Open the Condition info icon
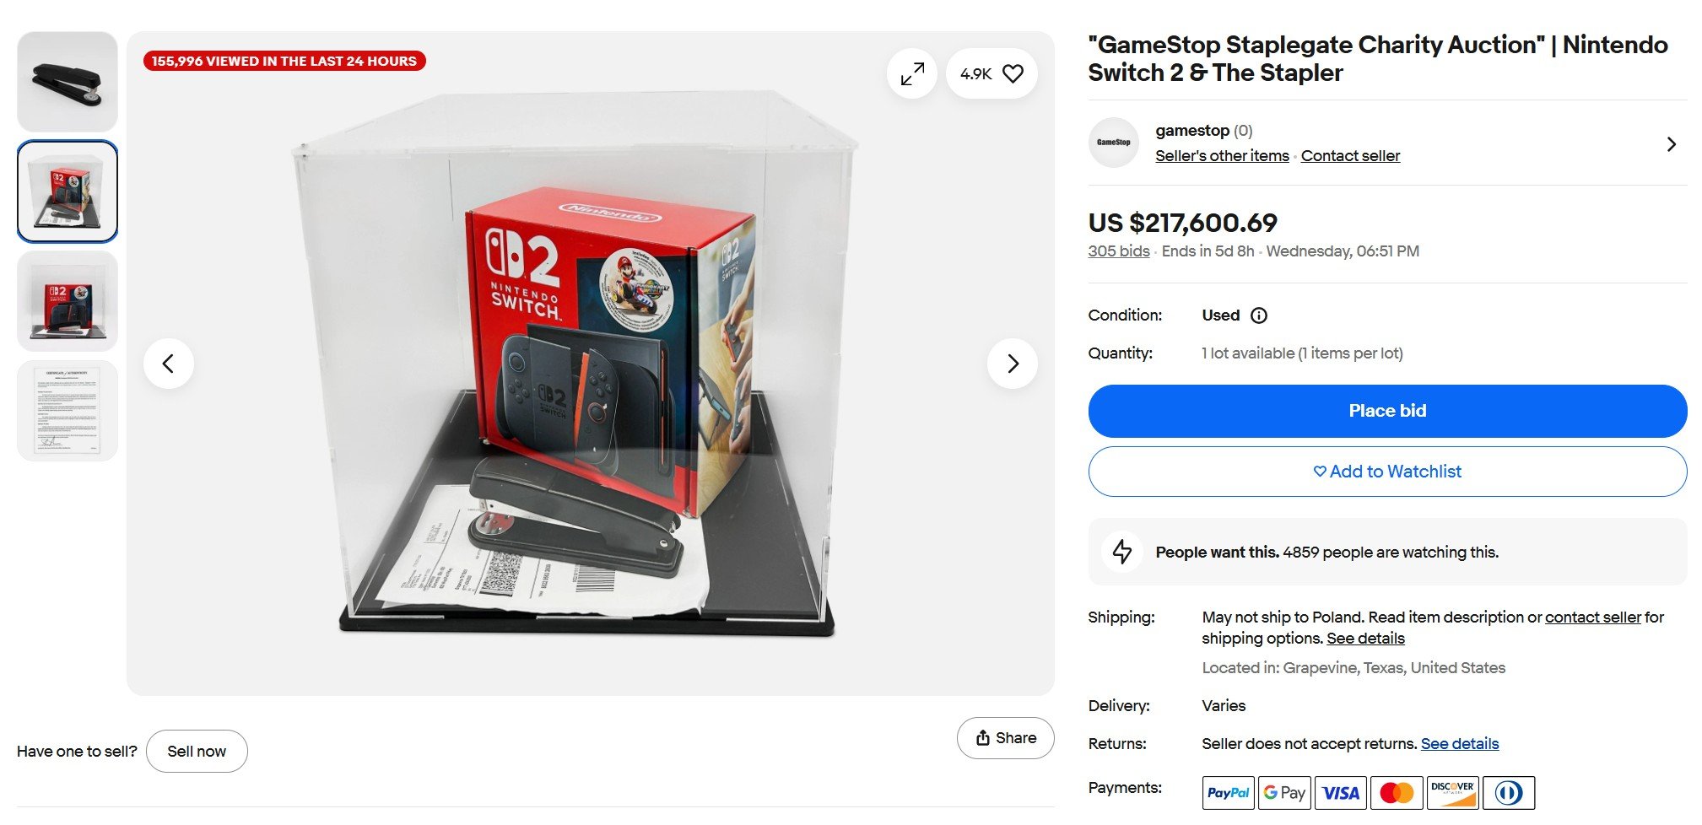The image size is (1702, 825). tap(1259, 315)
